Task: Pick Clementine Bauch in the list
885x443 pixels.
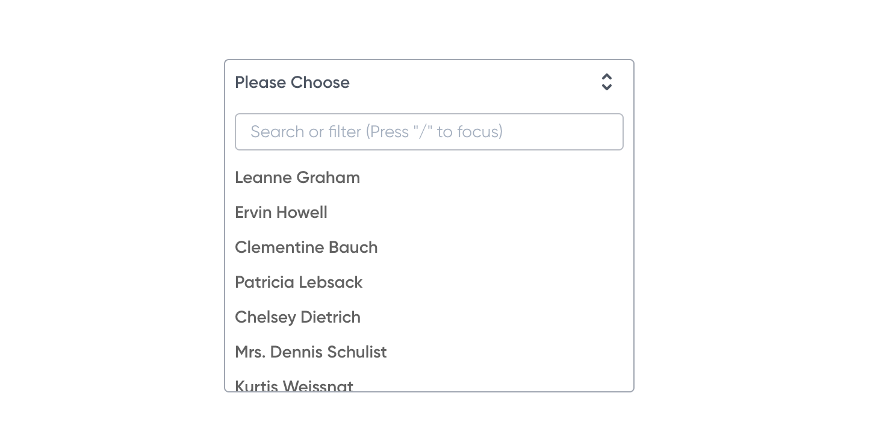Action: pyautogui.click(x=306, y=247)
